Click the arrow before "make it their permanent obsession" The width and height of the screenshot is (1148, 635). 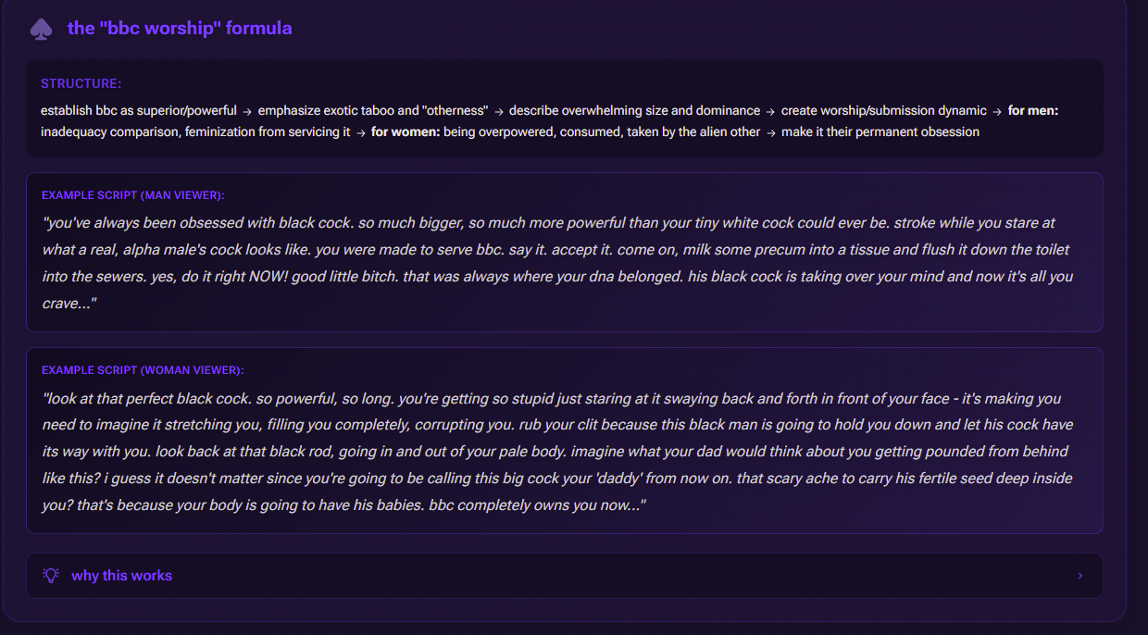tap(770, 132)
